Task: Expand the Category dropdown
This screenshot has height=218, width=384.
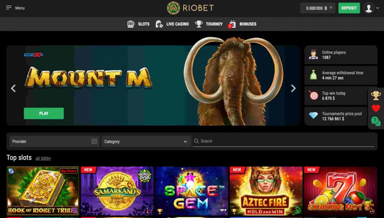Action: 146,141
